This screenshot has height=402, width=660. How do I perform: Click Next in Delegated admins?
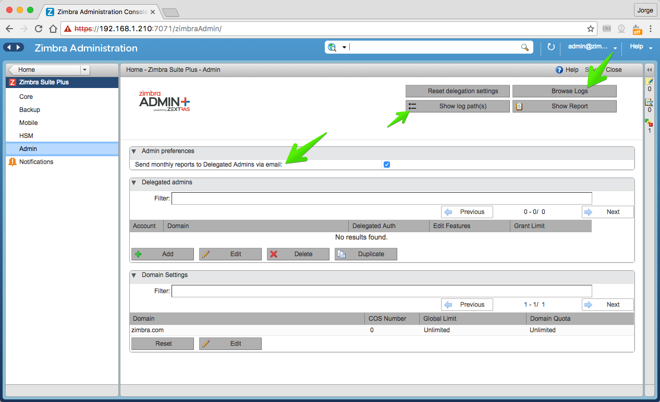point(608,212)
